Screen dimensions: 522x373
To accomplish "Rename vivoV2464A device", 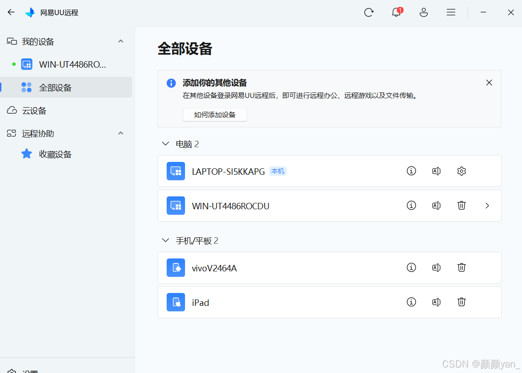I will 436,268.
